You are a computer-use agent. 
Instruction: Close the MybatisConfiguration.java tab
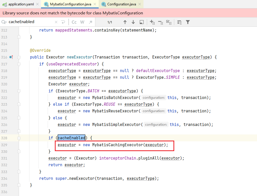(x=95, y=4)
